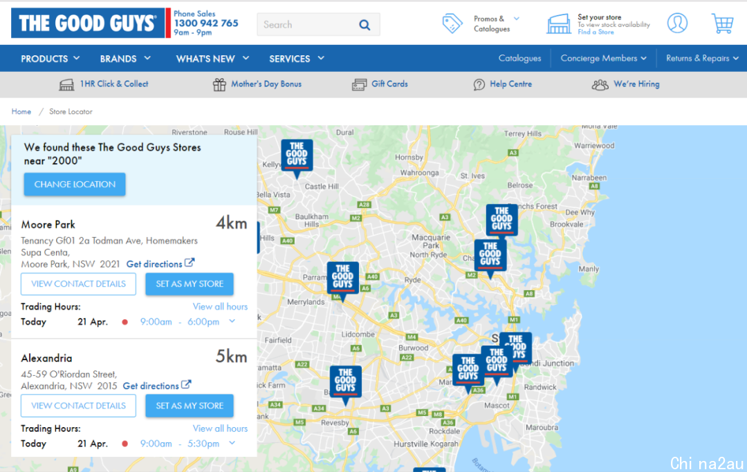Open the Catalogues nav link

(x=519, y=58)
